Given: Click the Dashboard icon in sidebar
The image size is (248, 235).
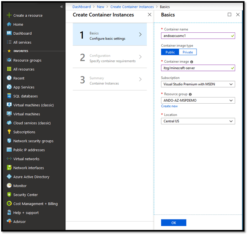Looking at the screenshot, I should tap(9, 33).
